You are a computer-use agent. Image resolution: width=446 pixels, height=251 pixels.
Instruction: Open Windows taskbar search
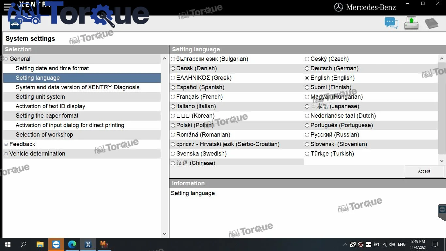pyautogui.click(x=24, y=244)
